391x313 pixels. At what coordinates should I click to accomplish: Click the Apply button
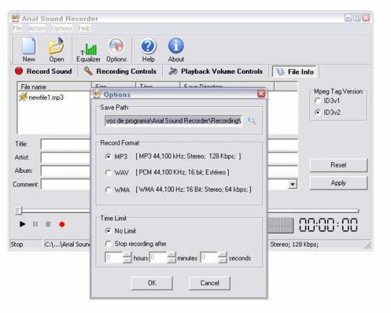(x=338, y=183)
